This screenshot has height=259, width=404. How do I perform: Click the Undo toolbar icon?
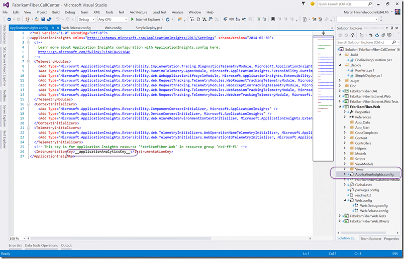point(58,19)
